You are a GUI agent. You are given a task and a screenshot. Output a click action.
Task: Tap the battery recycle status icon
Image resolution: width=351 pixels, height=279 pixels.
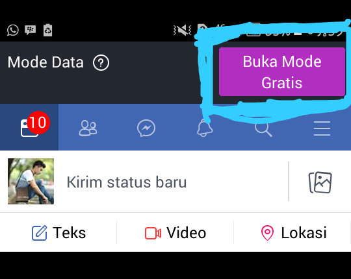click(x=47, y=30)
